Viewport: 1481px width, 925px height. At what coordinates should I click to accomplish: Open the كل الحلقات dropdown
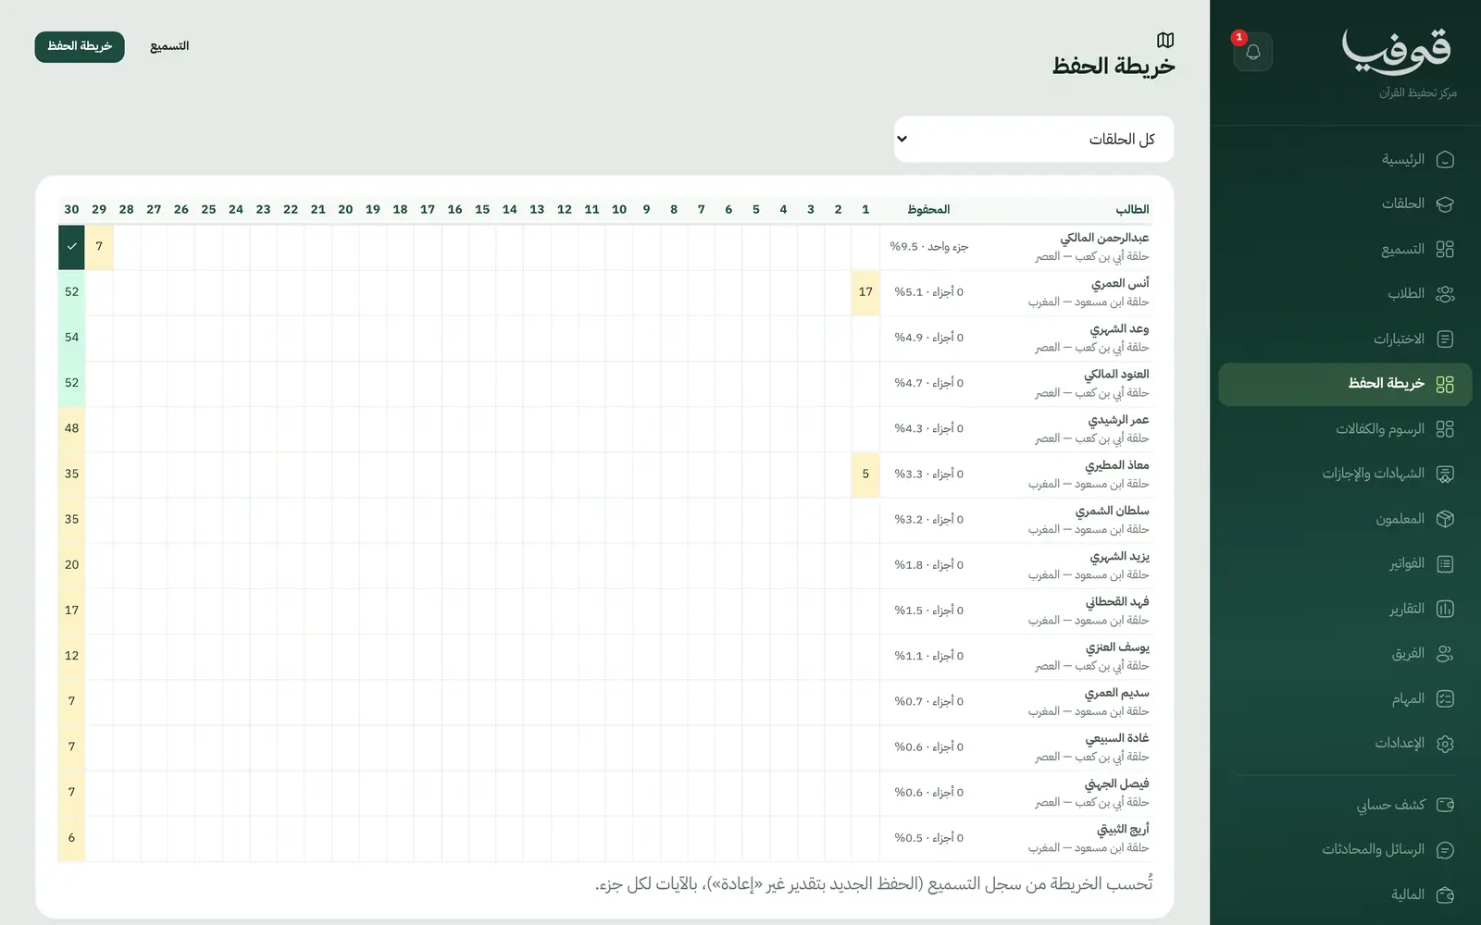[x=1034, y=140]
